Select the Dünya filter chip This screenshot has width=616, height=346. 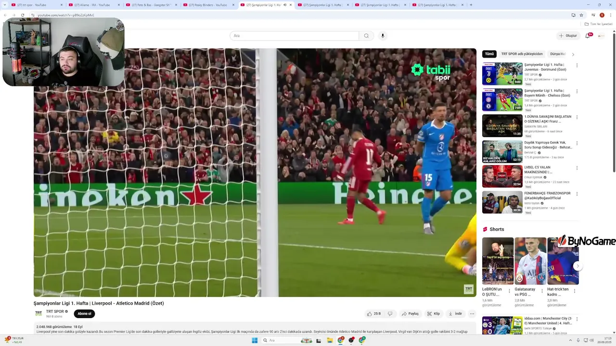tap(558, 54)
